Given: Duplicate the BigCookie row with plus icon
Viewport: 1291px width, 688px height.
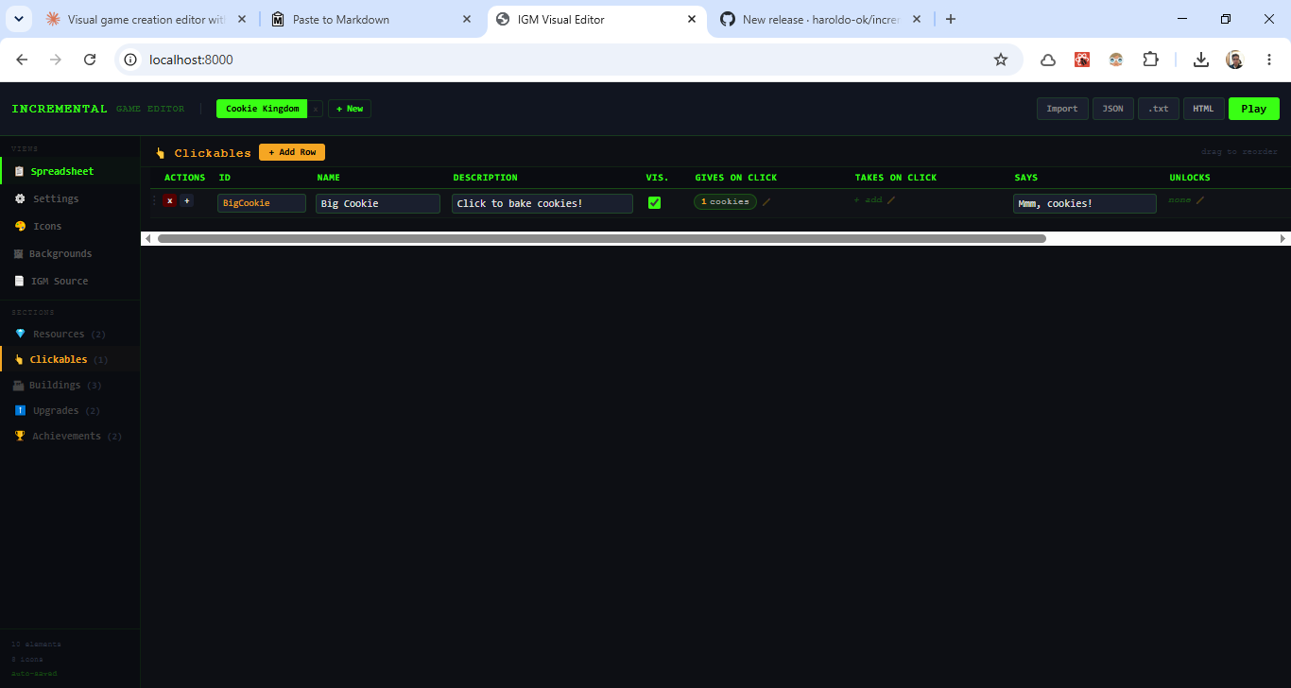Looking at the screenshot, I should pos(186,200).
